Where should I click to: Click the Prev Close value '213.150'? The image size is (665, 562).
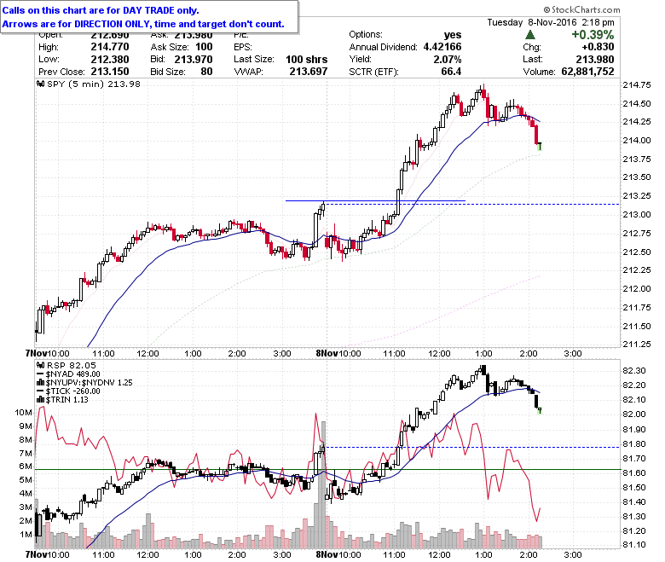(110, 72)
